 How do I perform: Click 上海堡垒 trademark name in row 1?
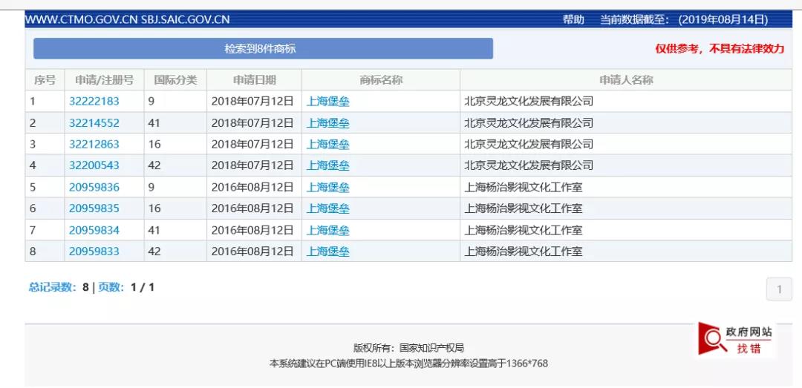[x=327, y=101]
